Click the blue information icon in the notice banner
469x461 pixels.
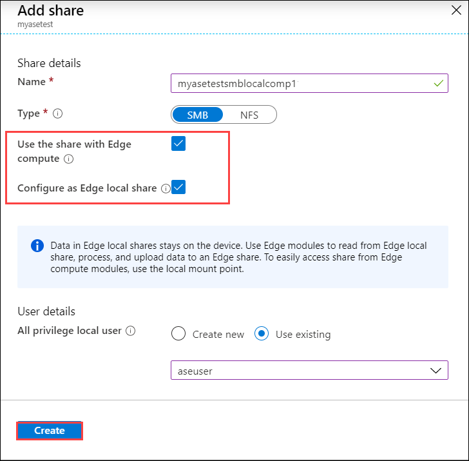[x=37, y=246]
